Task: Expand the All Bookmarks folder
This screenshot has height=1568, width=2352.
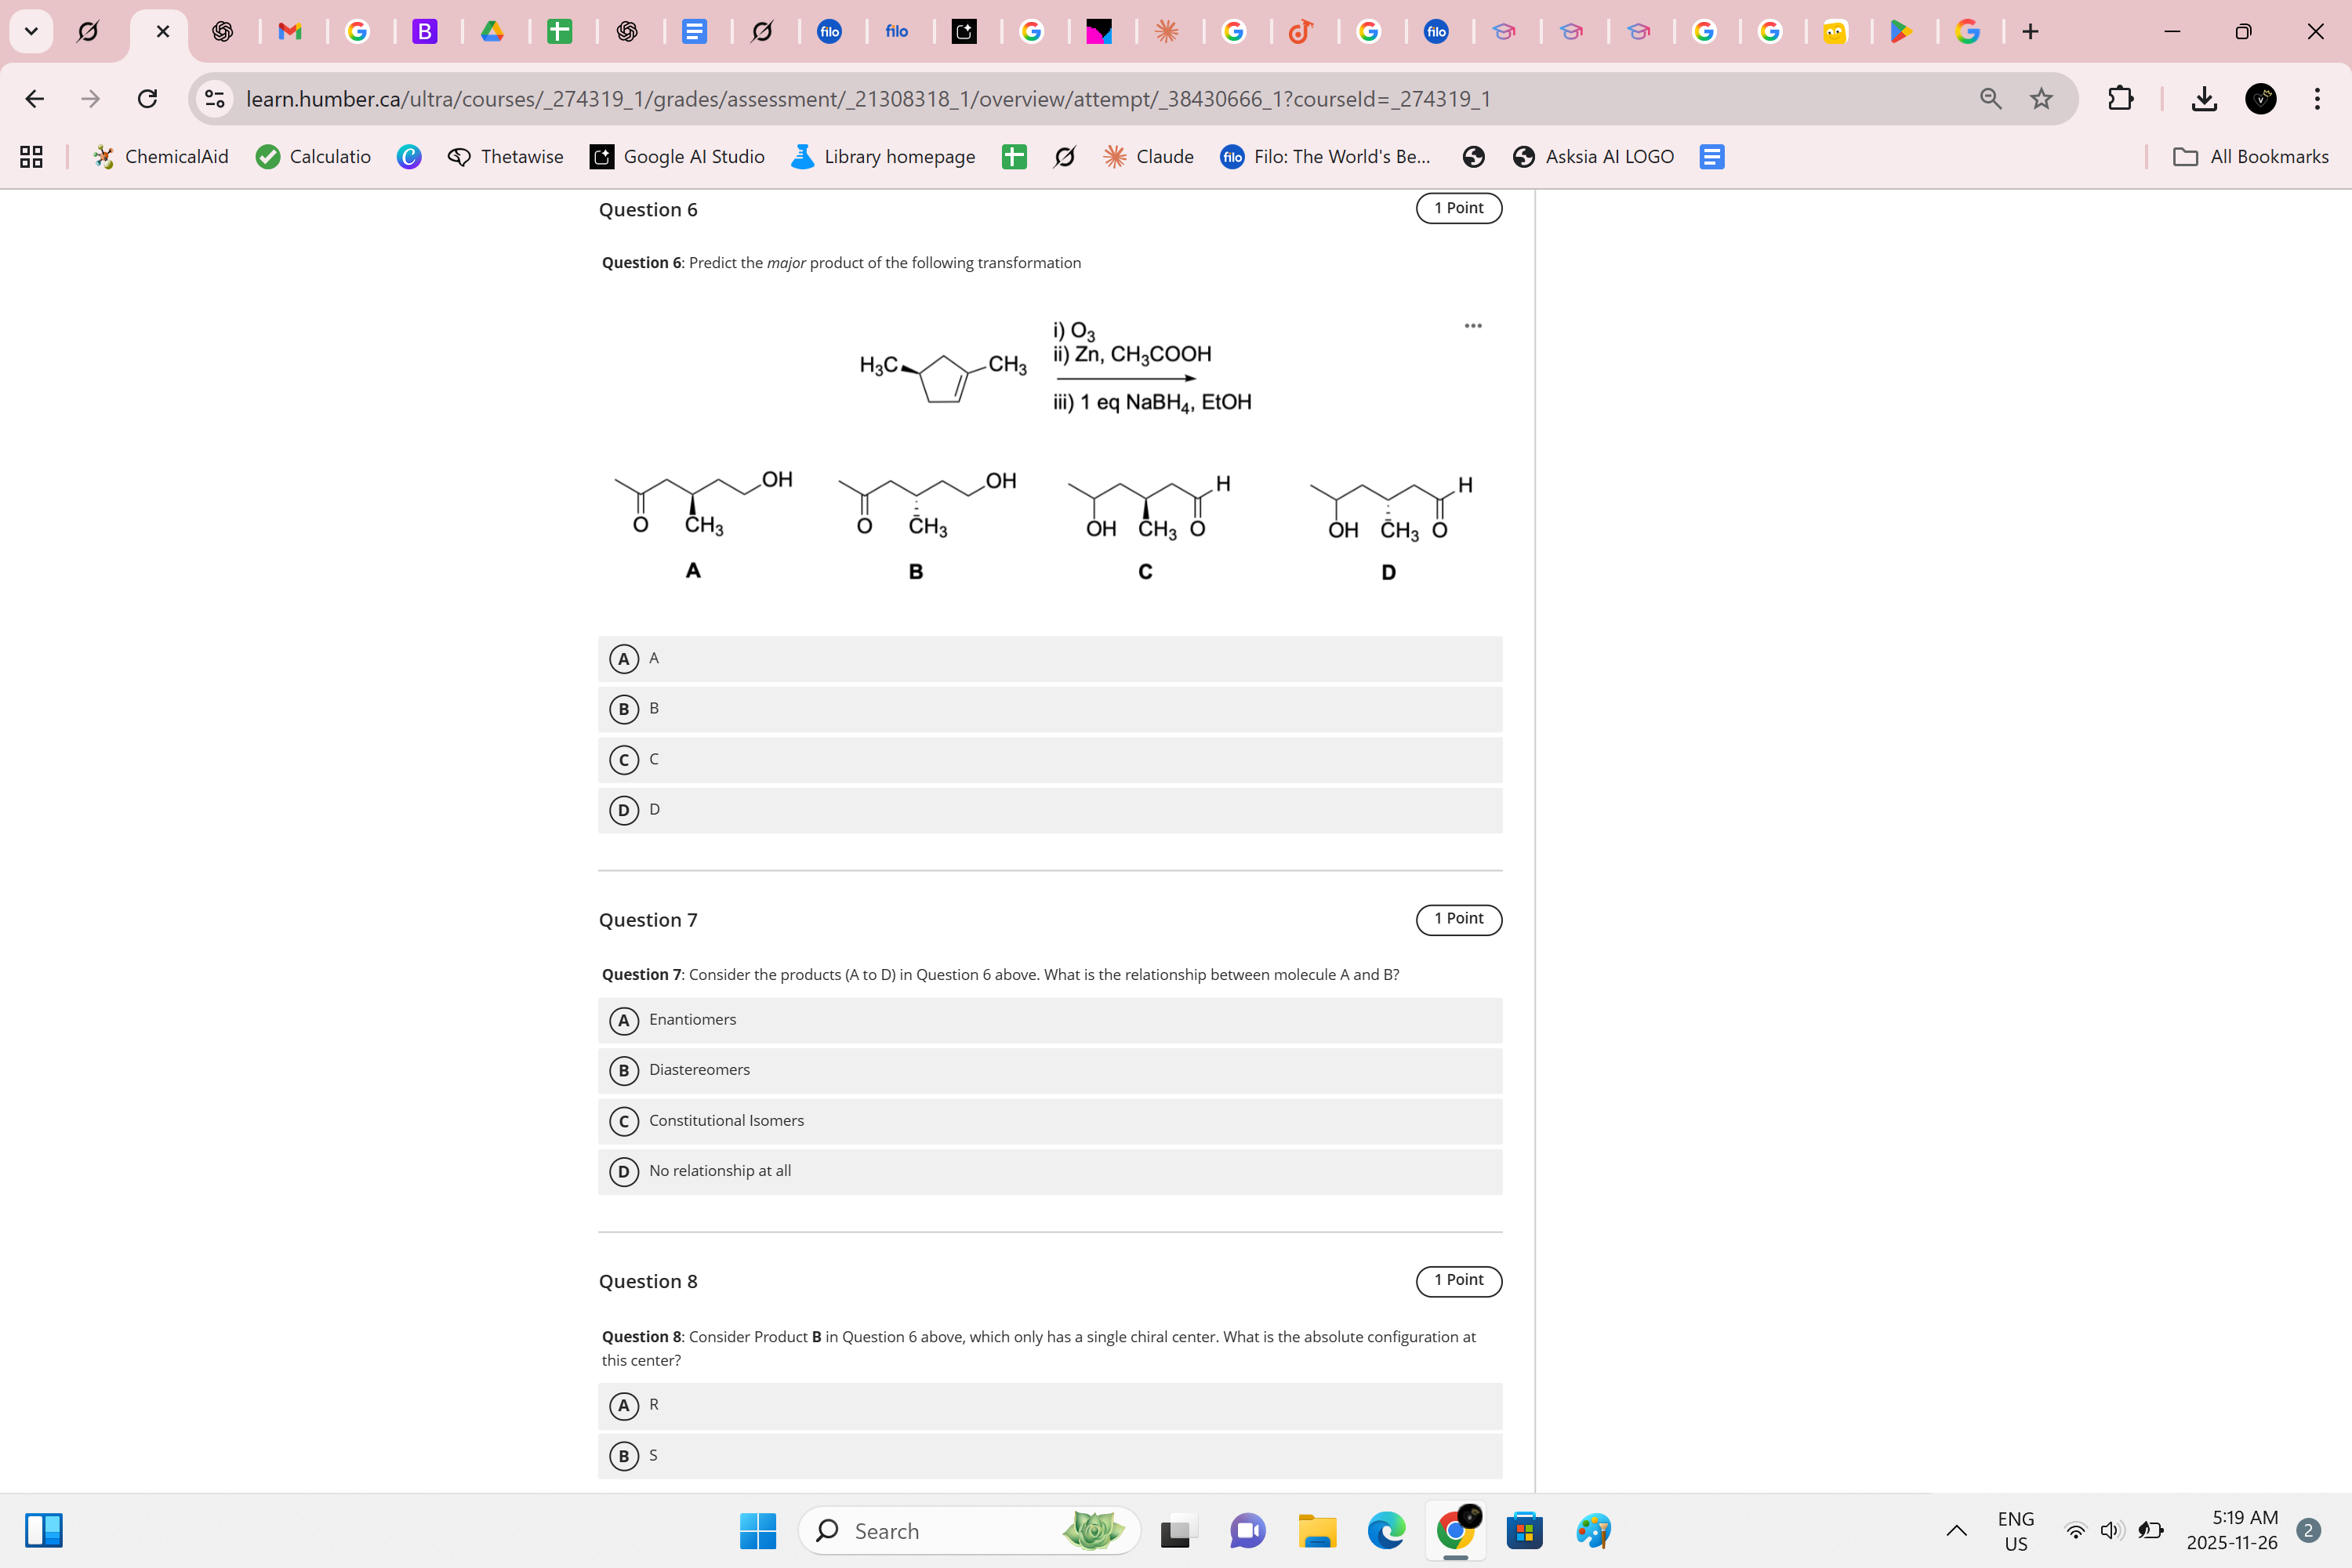Action: pyautogui.click(x=2251, y=156)
